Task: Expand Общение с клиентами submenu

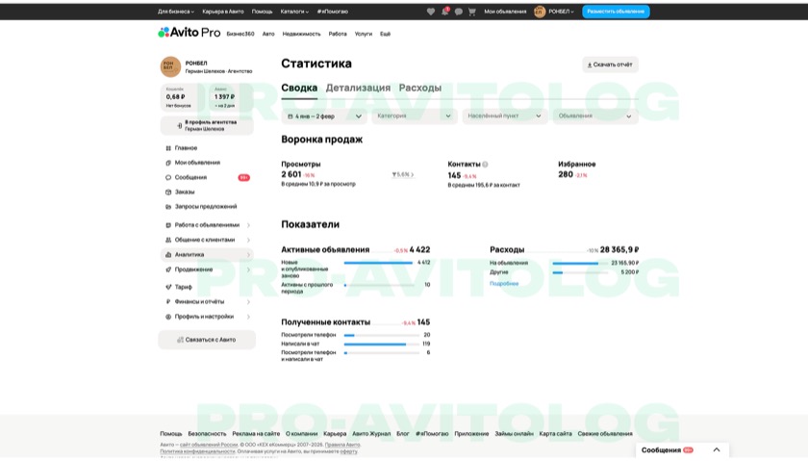Action: [x=248, y=240]
